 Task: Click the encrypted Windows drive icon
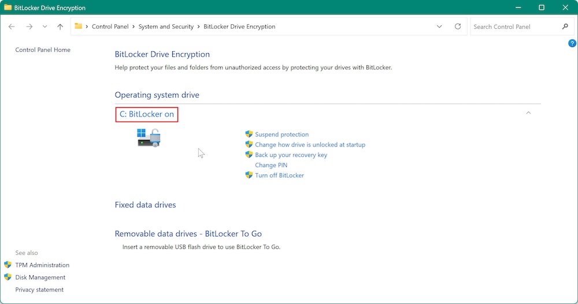tap(149, 138)
